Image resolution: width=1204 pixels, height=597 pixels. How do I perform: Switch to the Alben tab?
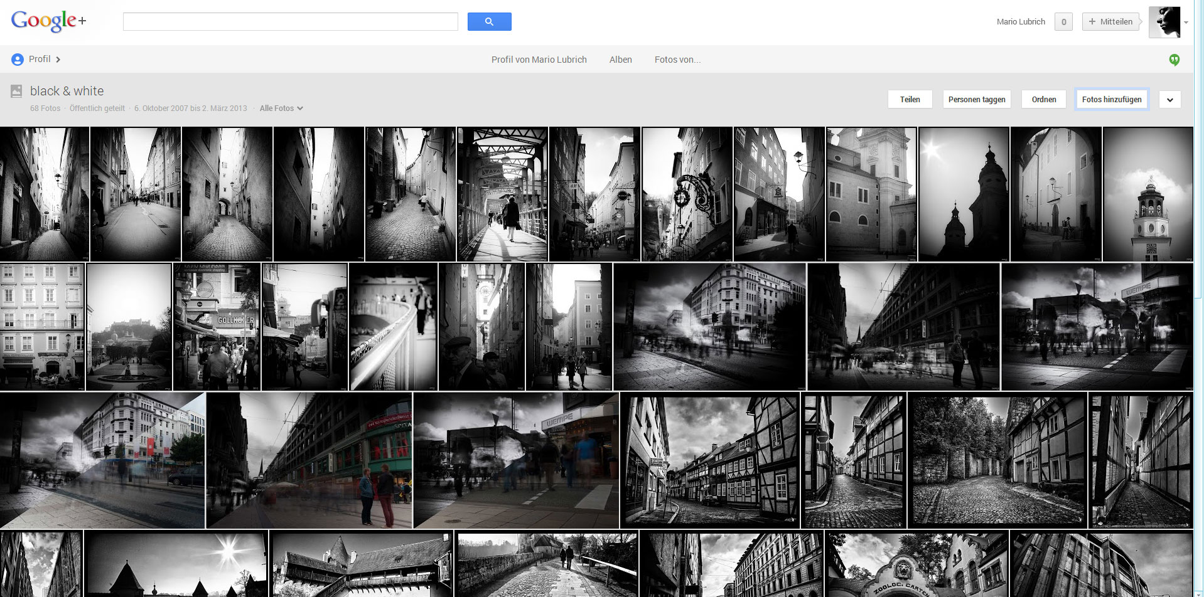620,60
